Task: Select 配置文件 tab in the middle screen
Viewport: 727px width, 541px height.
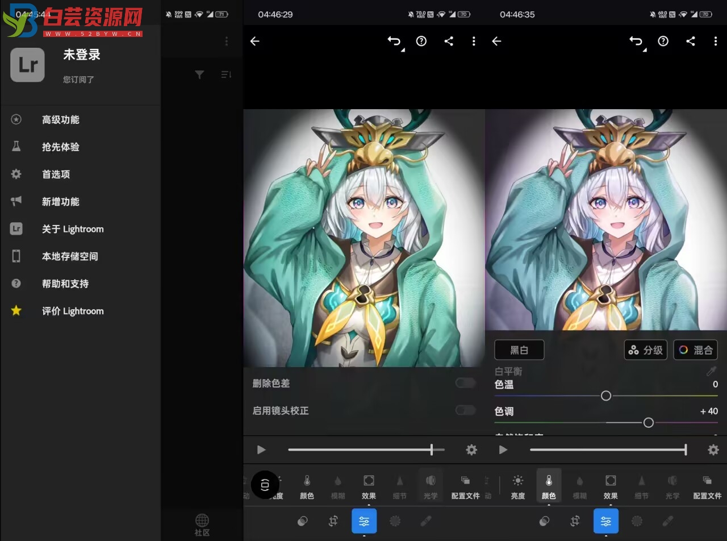Action: pyautogui.click(x=466, y=487)
